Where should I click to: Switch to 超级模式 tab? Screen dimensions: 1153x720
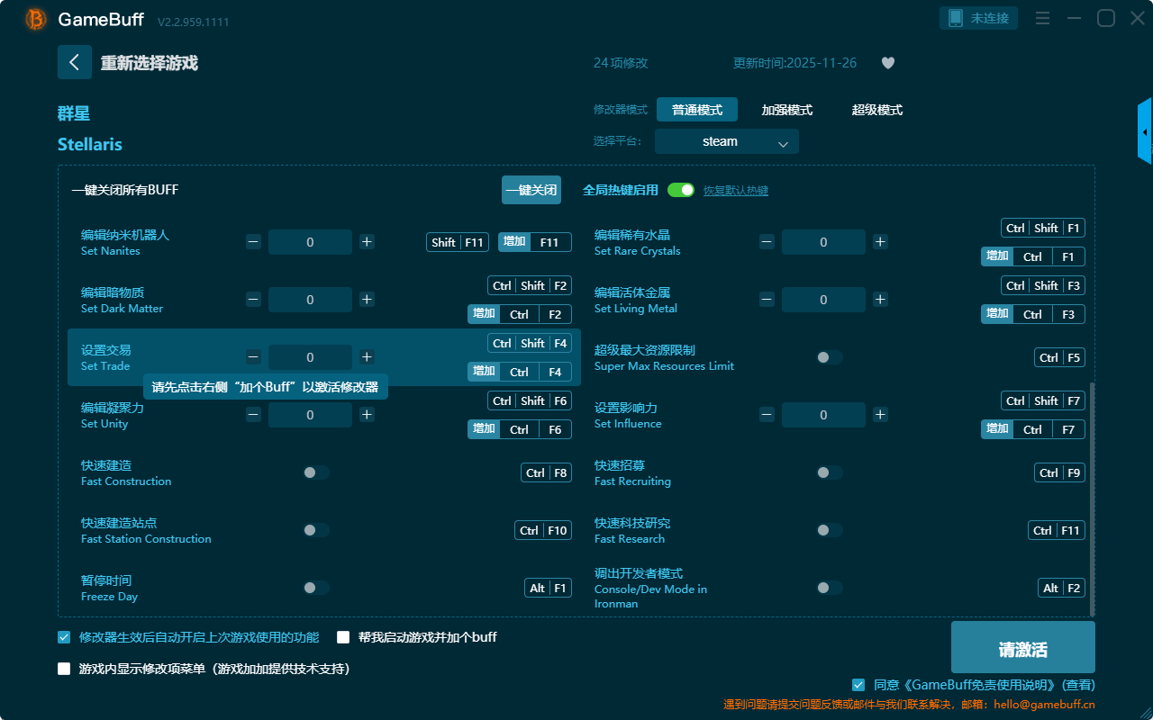tap(876, 110)
